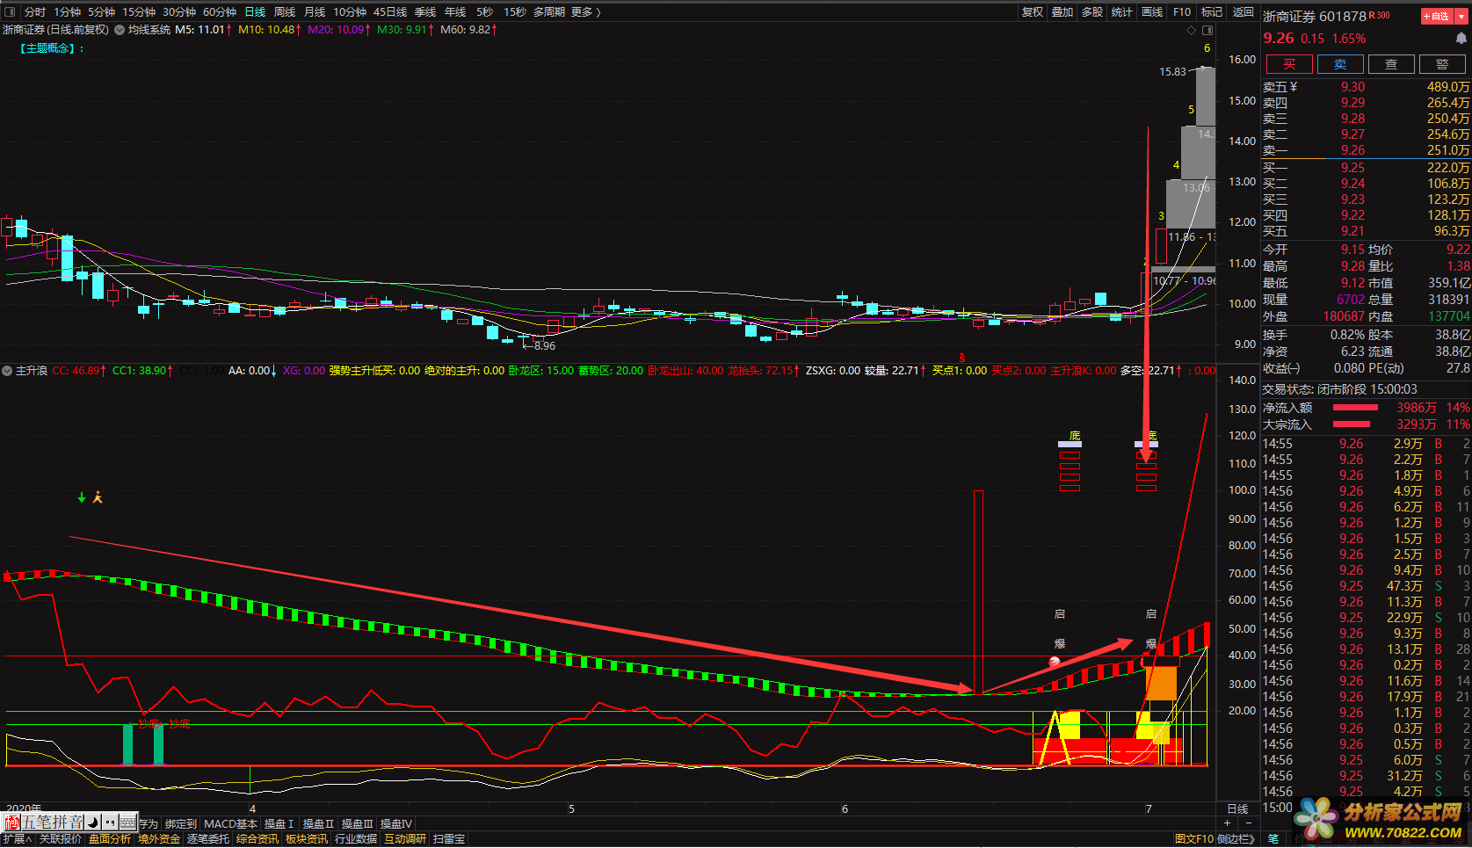Add stock with +自选 button
This screenshot has width=1472, height=848.
click(x=1435, y=17)
